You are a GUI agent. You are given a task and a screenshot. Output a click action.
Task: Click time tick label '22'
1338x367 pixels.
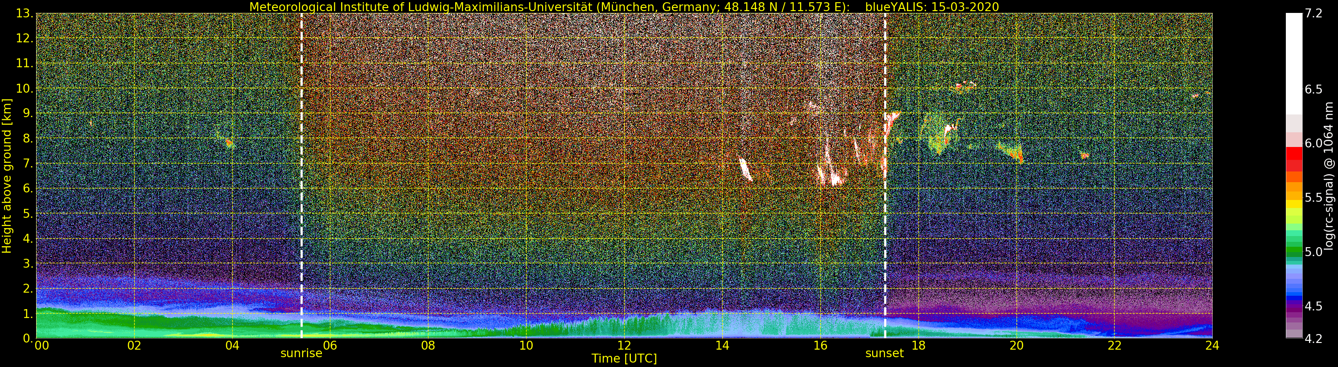pyautogui.click(x=1115, y=346)
